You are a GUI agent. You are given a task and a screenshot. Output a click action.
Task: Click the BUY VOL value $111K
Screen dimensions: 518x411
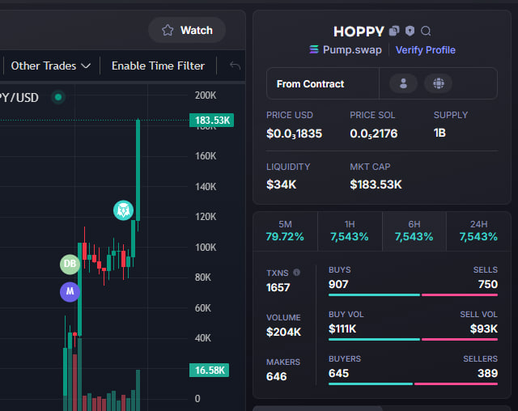point(342,328)
